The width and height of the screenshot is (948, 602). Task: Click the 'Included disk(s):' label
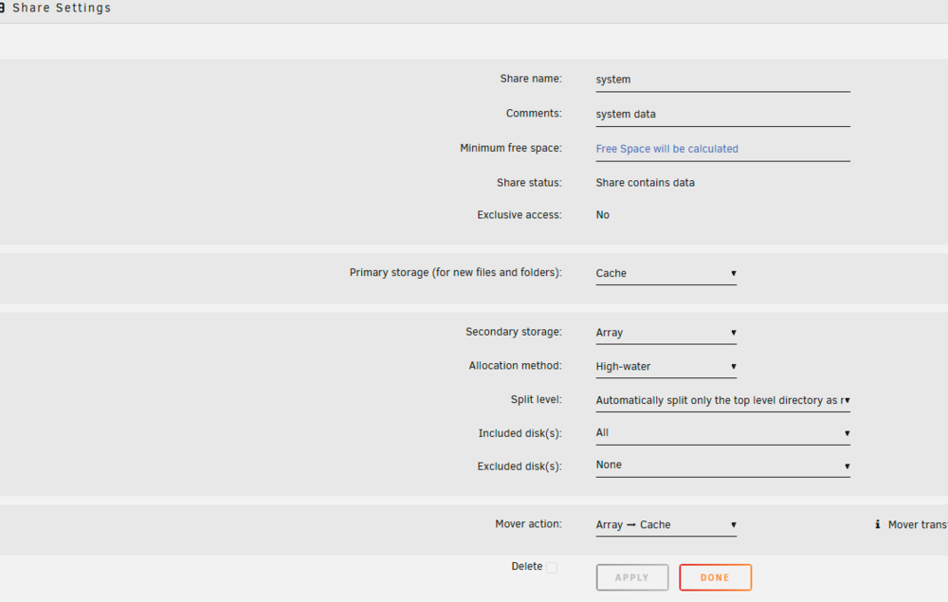point(520,433)
